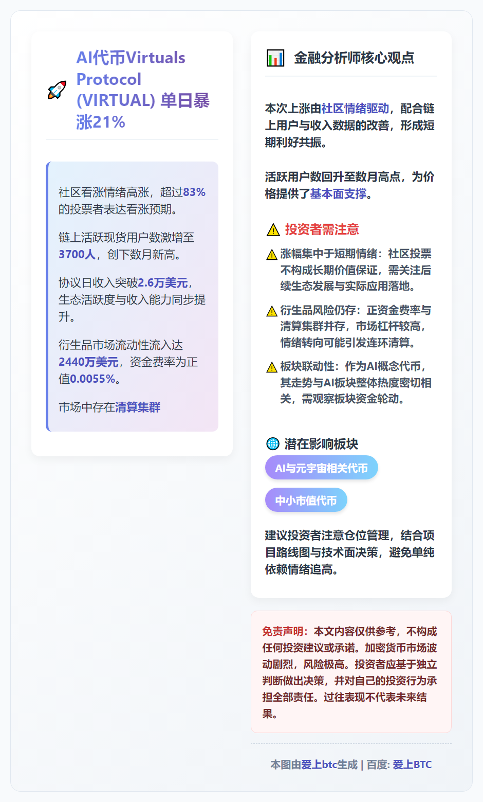Viewport: 483px width, 802px height.
Task: Click the sentence 社区看涨情绪高涨
Action: (132, 201)
